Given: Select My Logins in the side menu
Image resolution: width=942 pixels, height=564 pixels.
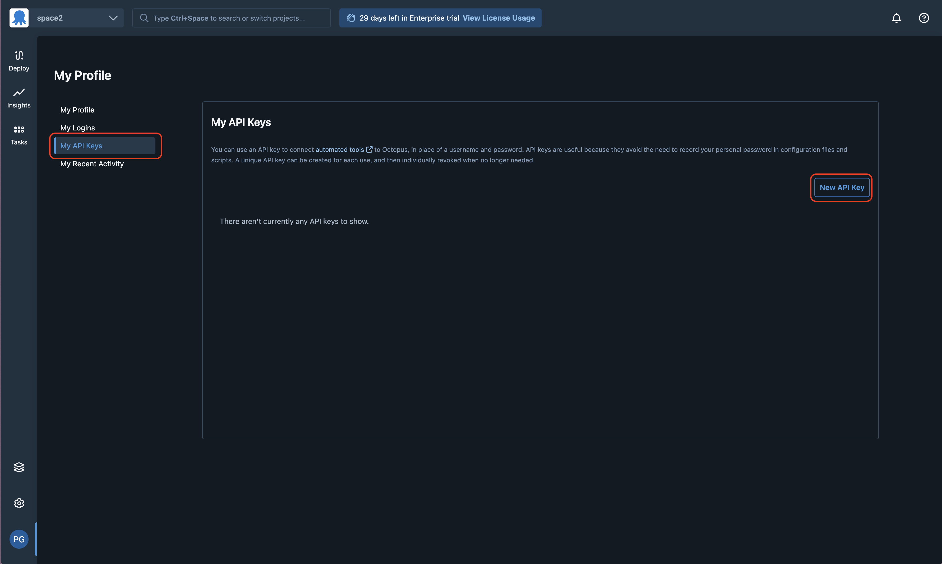Looking at the screenshot, I should (x=78, y=128).
